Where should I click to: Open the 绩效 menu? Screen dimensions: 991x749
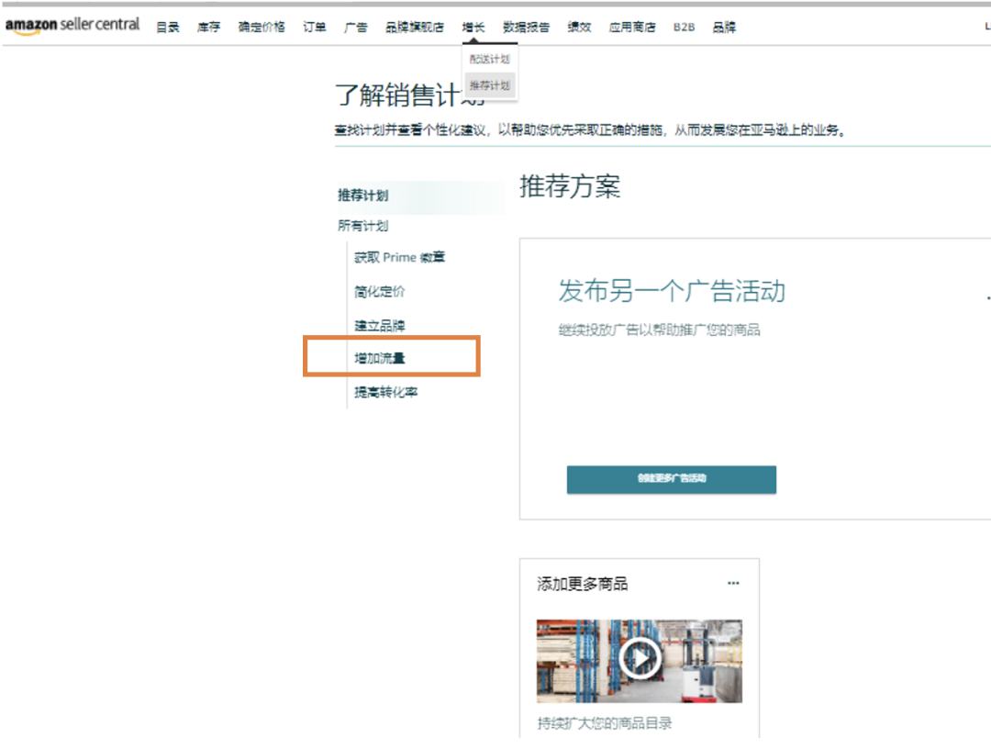coord(579,28)
